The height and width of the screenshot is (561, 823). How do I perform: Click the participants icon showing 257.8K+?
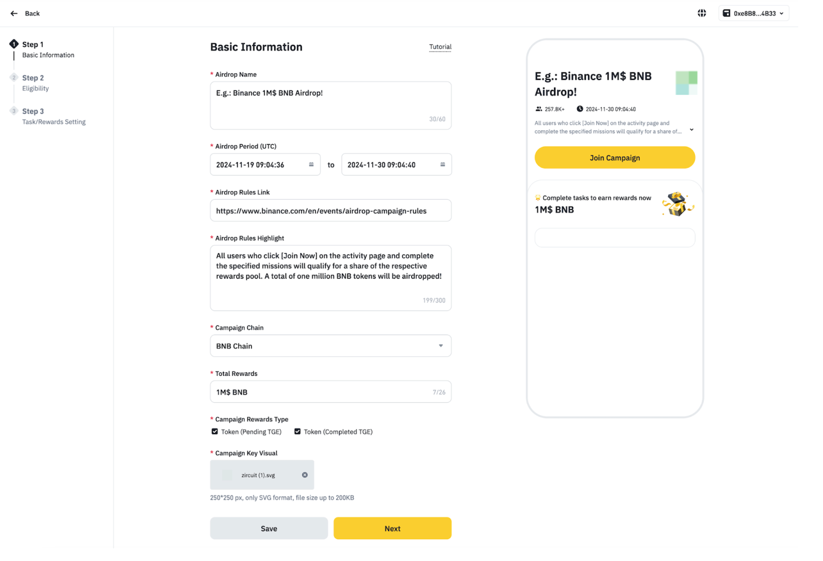pos(538,109)
